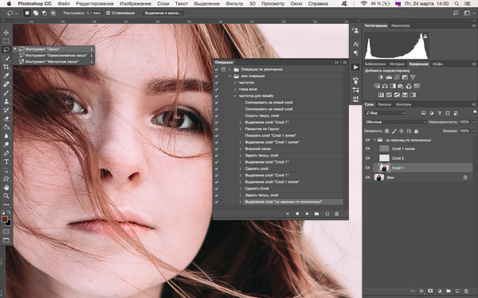Add a Levels adjustment
478x298 pixels.
(x=389, y=77)
